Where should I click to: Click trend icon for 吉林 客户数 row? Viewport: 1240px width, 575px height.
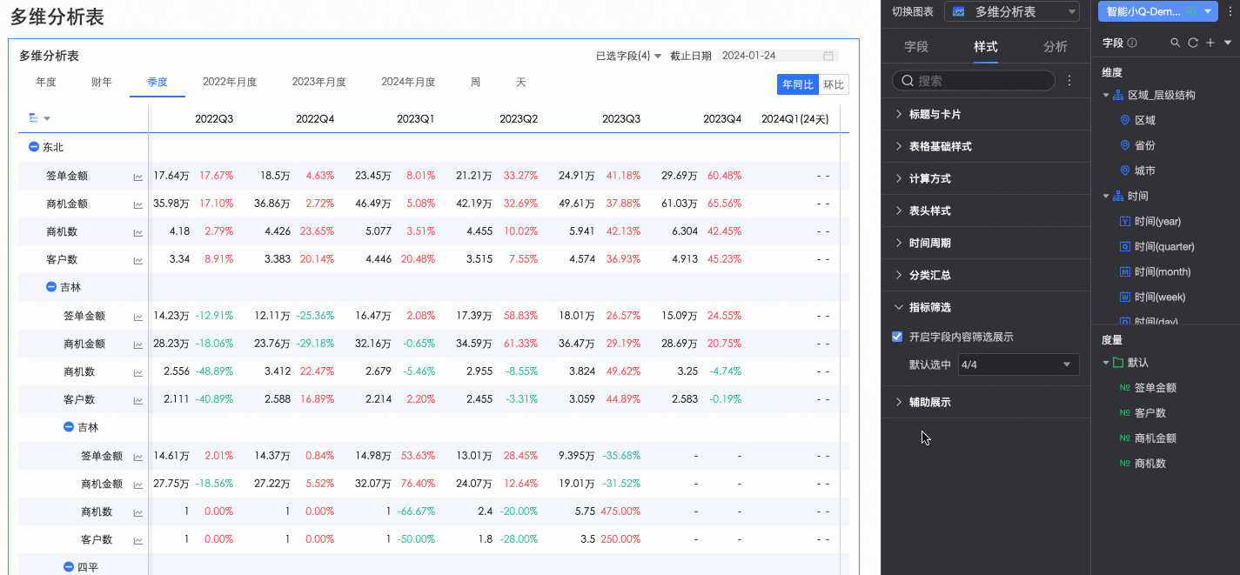(x=137, y=400)
